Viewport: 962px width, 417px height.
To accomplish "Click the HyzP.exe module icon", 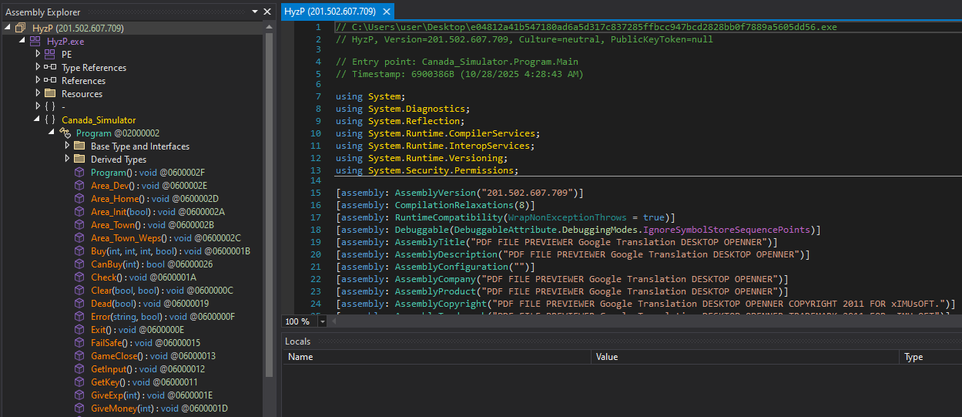I will 35,42.
